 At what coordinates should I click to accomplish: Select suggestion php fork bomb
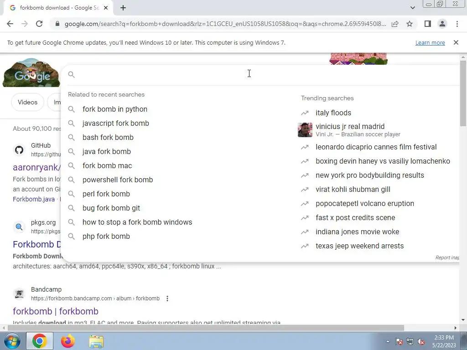(x=106, y=237)
